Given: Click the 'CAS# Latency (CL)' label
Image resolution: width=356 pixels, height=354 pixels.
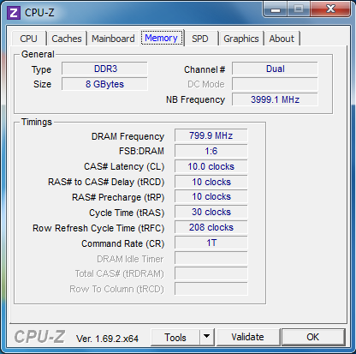Looking at the screenshot, I should coord(124,166).
